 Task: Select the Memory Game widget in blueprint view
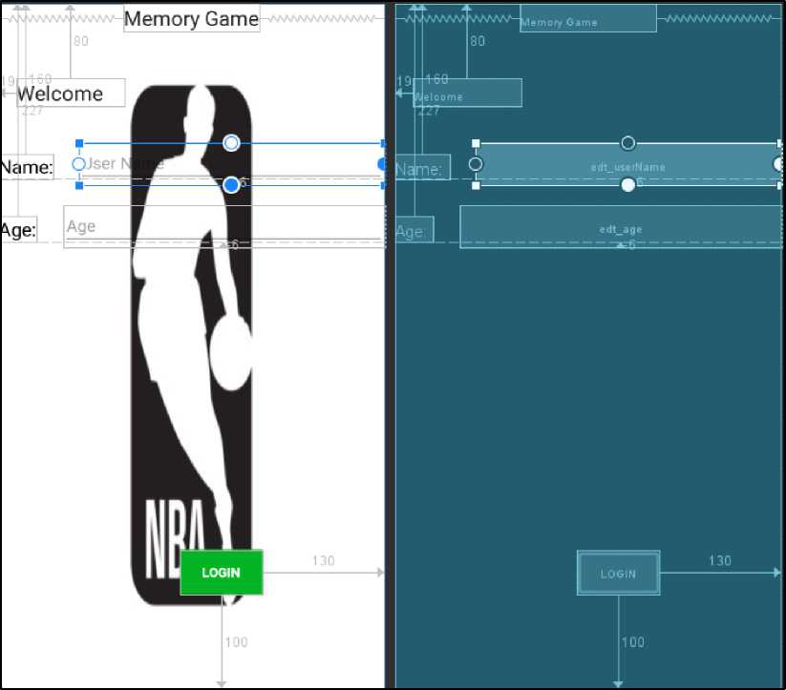588,18
